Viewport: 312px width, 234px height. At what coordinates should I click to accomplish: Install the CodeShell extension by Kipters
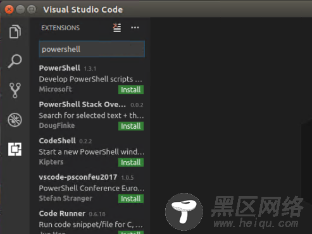[x=131, y=163]
